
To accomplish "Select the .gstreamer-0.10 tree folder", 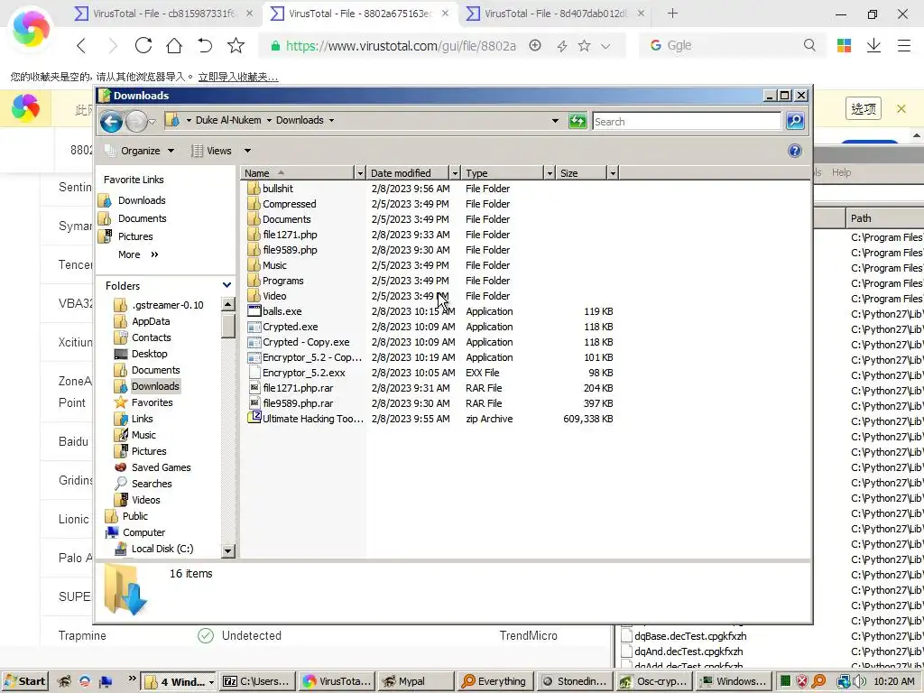I will click(167, 305).
